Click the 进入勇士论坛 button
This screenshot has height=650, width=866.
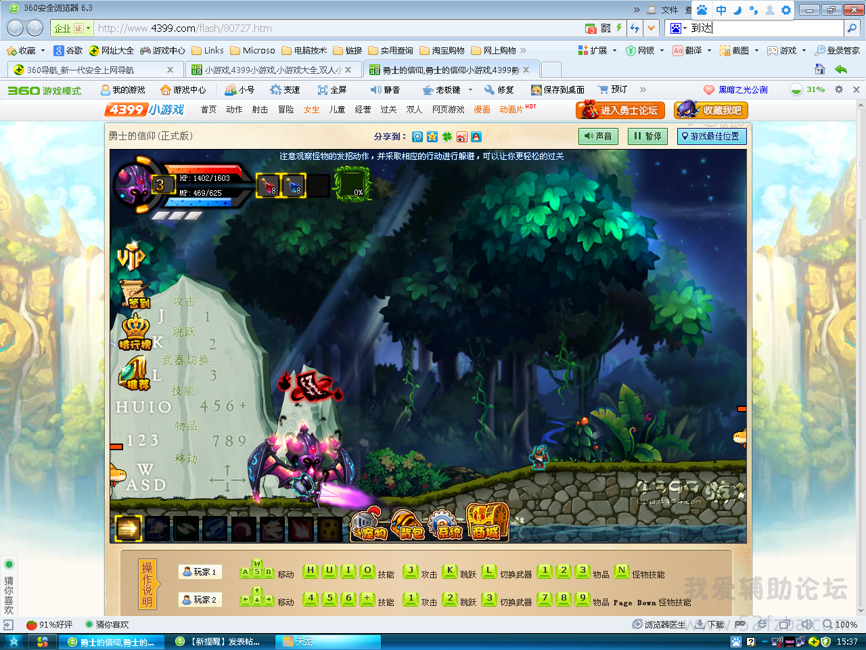click(620, 110)
